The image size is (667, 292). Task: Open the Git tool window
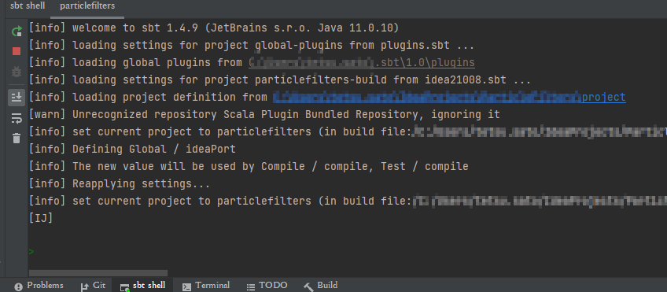93,285
